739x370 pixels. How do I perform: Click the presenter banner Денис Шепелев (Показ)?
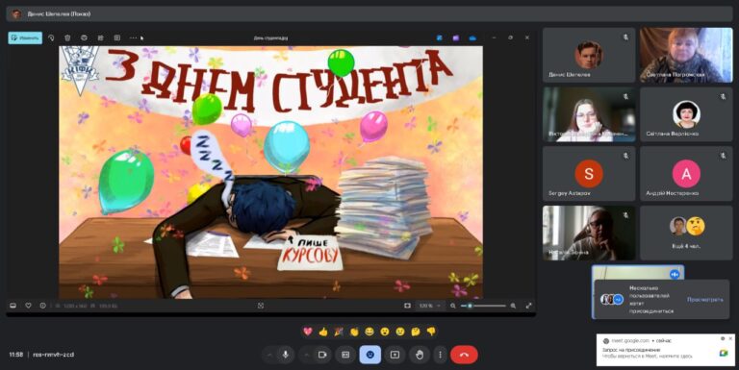click(369, 14)
